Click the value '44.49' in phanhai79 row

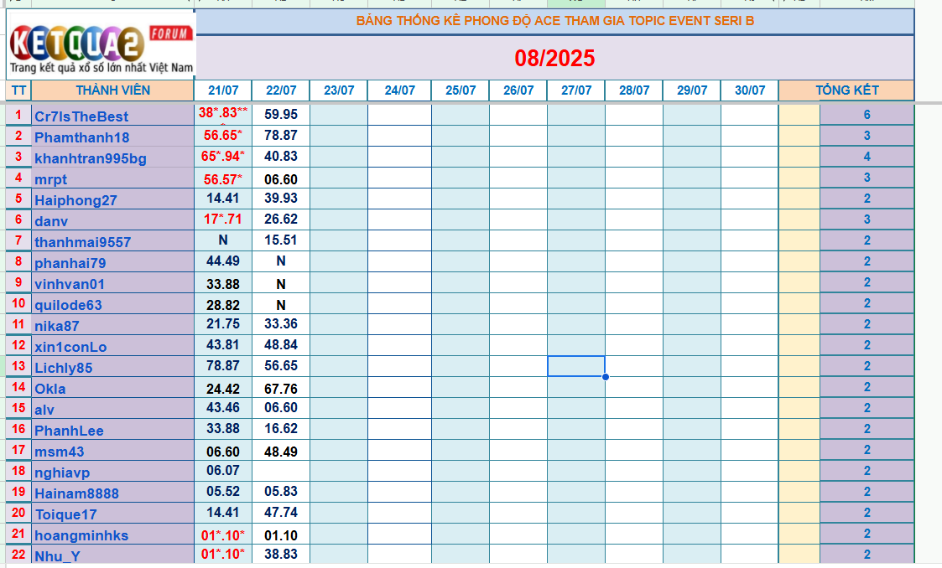pyautogui.click(x=223, y=261)
